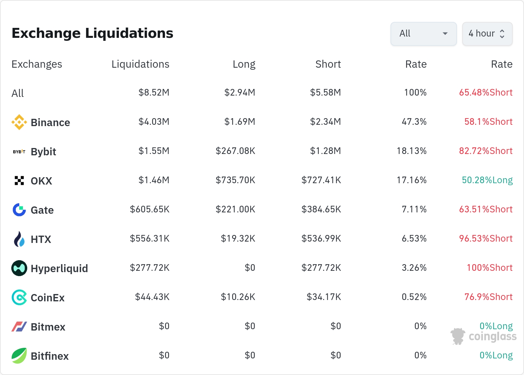Screen dimensions: 524x375
Task: Click the Binance logo icon
Action: (x=19, y=122)
